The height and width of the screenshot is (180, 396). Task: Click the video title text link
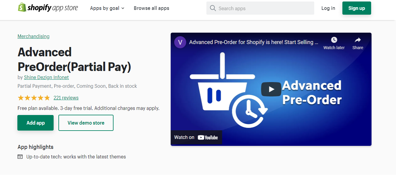[x=254, y=42]
